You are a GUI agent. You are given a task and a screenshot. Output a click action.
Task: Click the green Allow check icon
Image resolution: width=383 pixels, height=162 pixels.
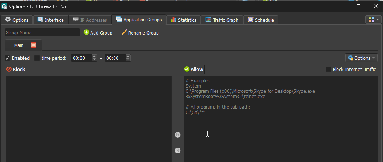click(x=187, y=69)
